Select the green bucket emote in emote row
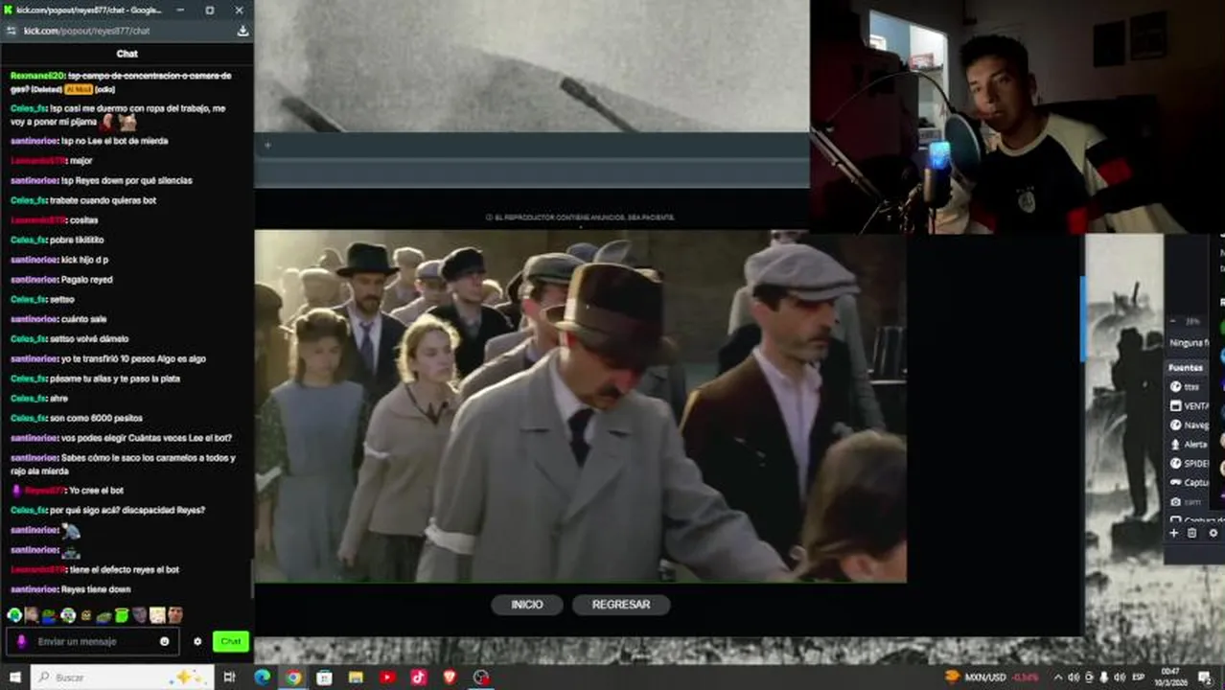1225x690 pixels. 122,615
